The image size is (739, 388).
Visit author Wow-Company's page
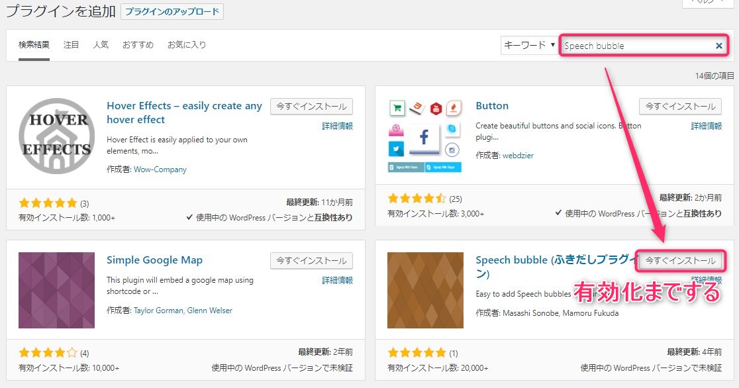pyautogui.click(x=160, y=170)
